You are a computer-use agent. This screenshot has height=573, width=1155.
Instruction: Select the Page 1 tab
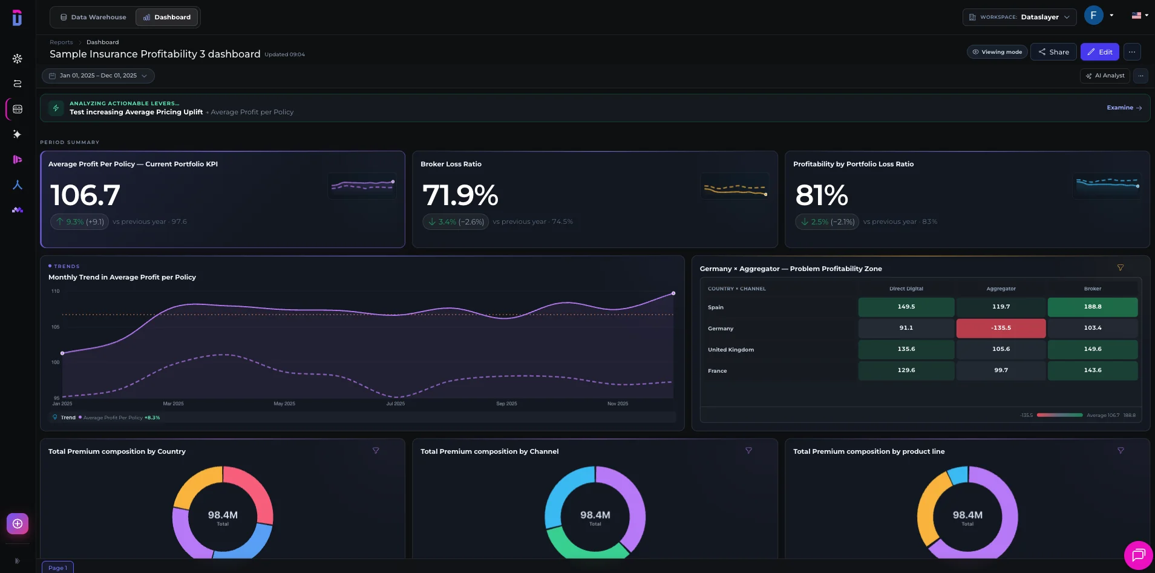[58, 568]
